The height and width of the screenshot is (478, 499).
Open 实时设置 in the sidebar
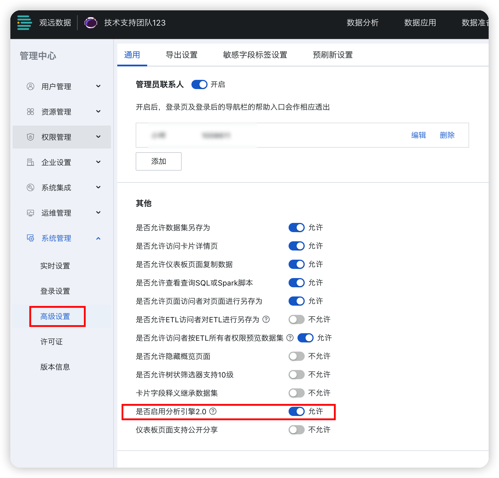tap(55, 266)
